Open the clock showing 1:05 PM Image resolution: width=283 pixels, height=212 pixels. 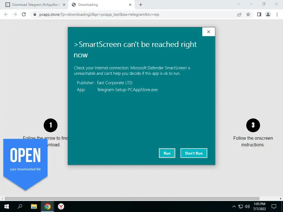pos(259,206)
